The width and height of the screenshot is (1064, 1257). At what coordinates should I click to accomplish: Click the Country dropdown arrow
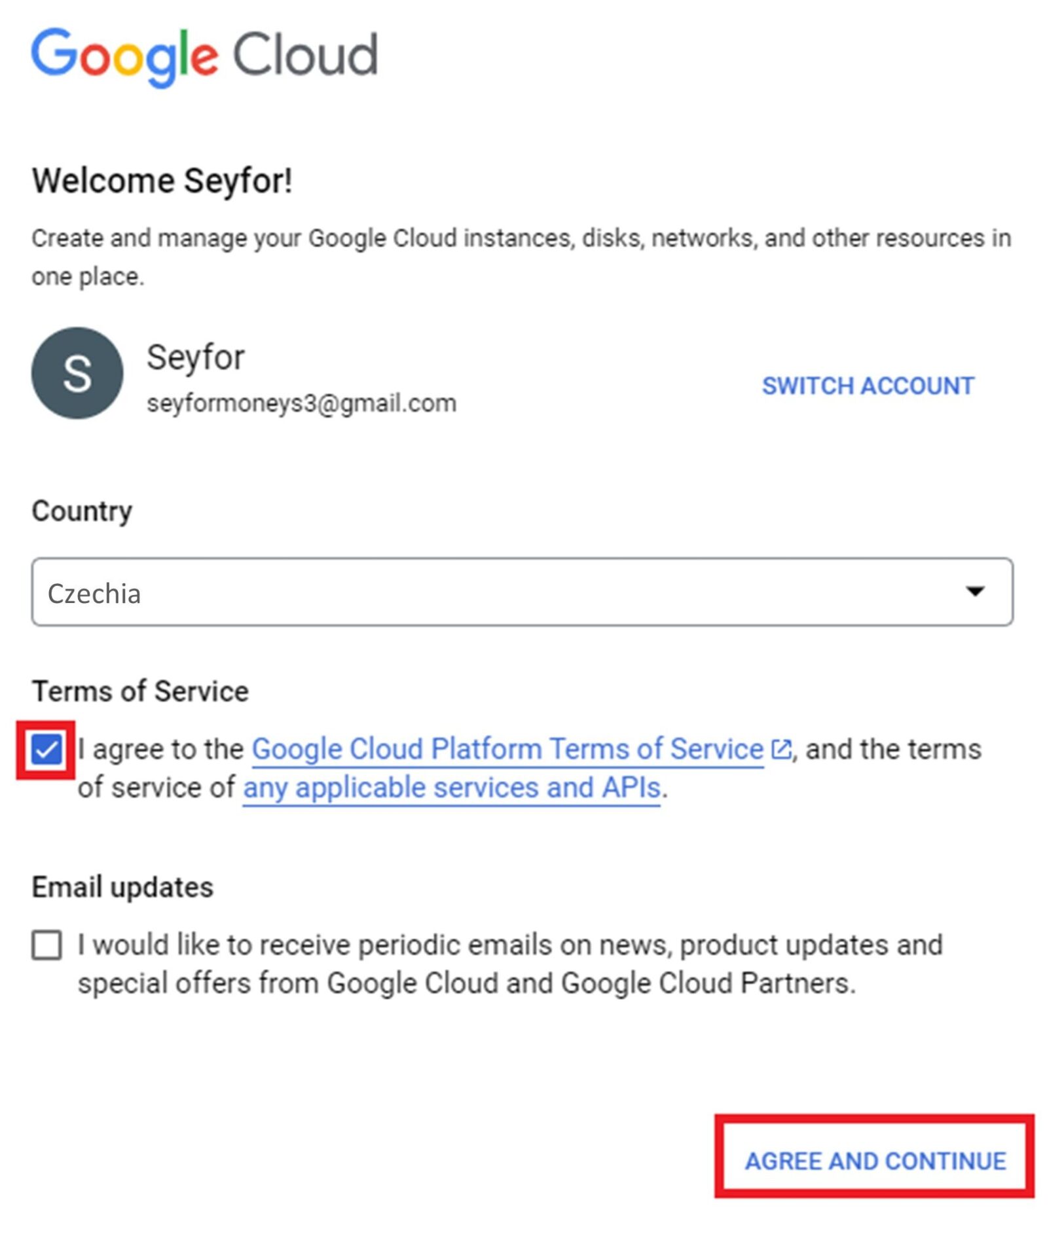(x=976, y=592)
